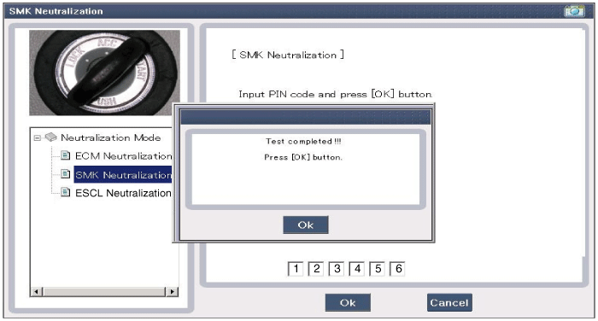Click the SMK Neutralization document icon
The image size is (598, 321).
(66, 174)
